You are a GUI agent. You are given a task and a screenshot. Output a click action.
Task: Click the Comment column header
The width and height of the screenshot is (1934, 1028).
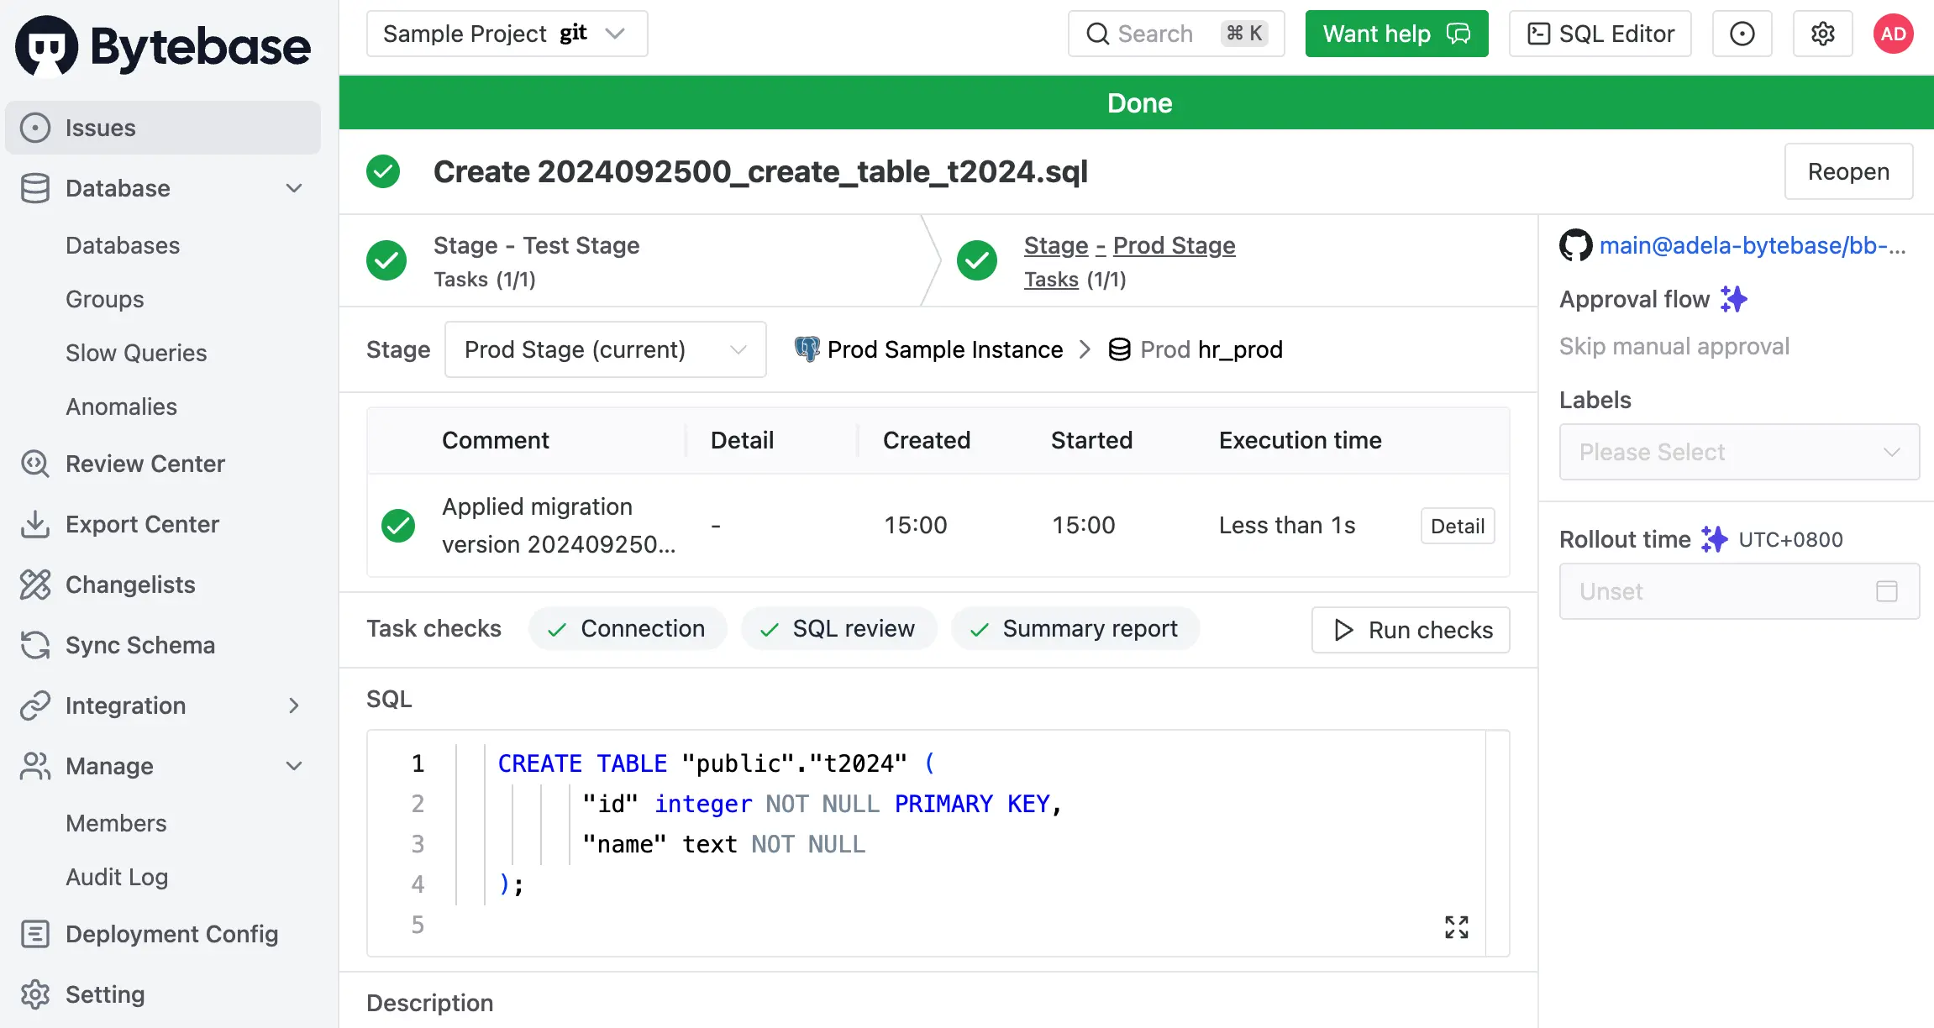[x=496, y=440]
